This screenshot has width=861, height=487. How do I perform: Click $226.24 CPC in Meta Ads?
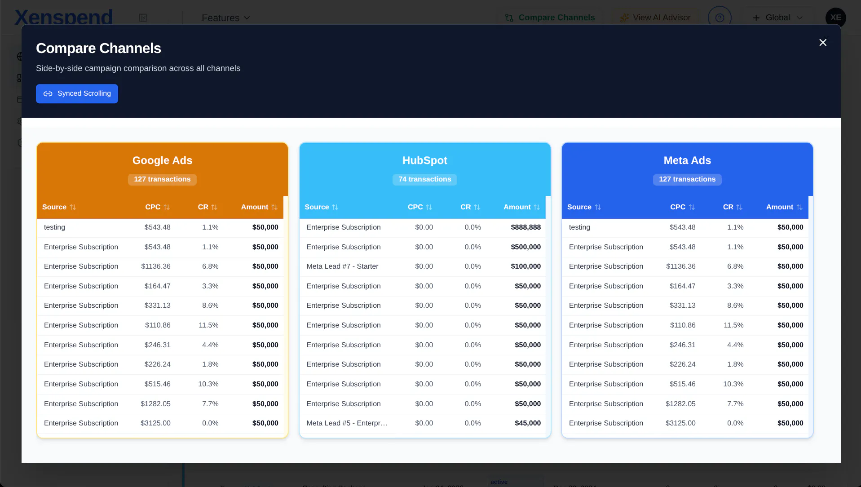point(682,364)
